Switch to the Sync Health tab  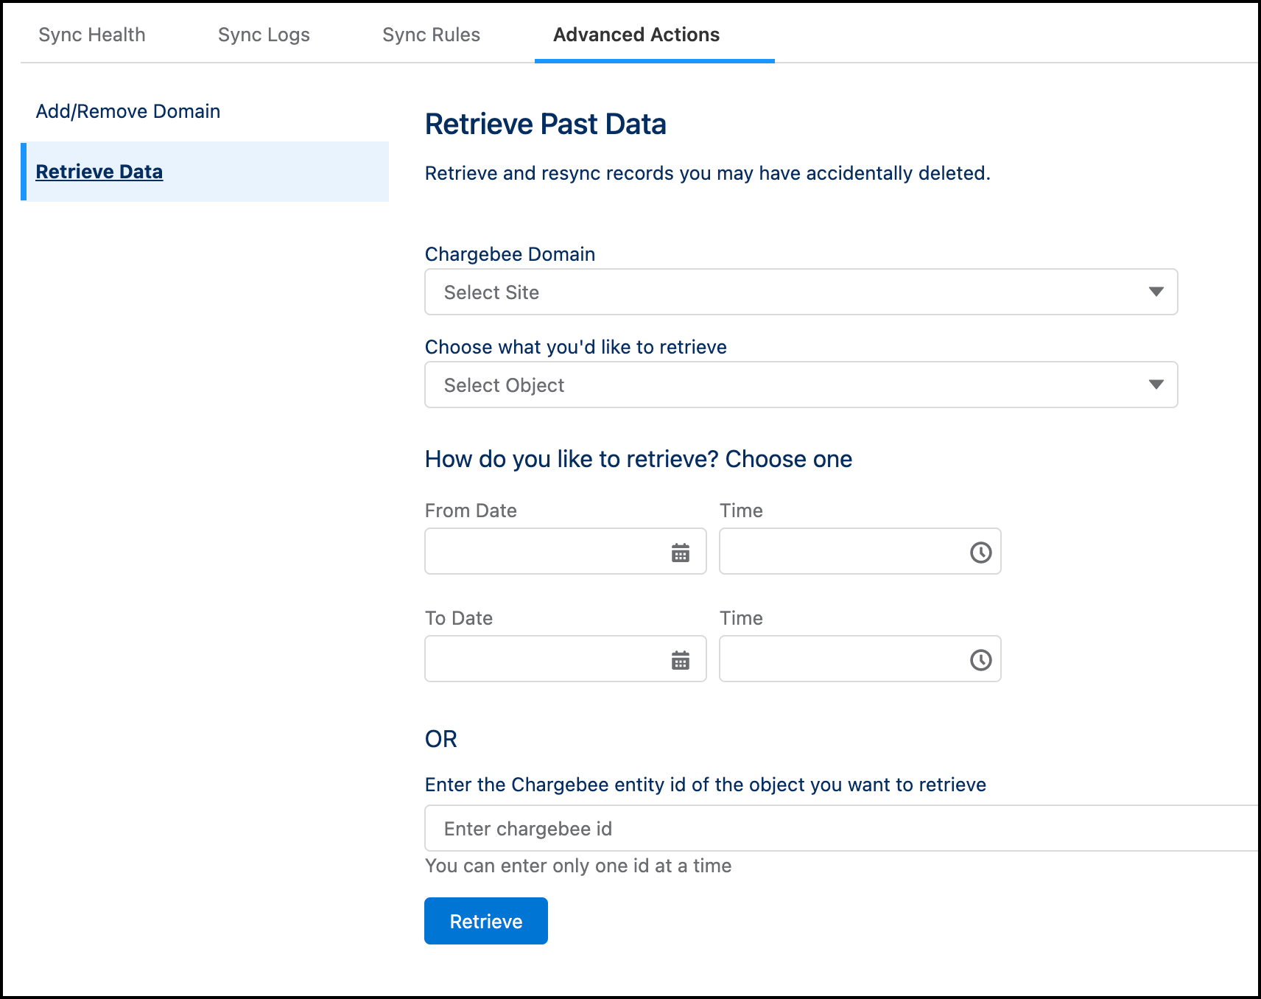92,35
